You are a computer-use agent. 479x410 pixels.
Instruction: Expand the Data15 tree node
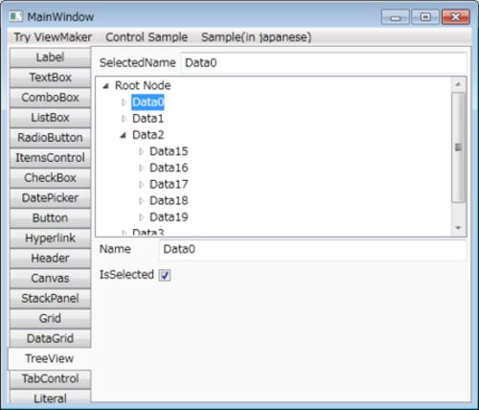pyautogui.click(x=142, y=151)
